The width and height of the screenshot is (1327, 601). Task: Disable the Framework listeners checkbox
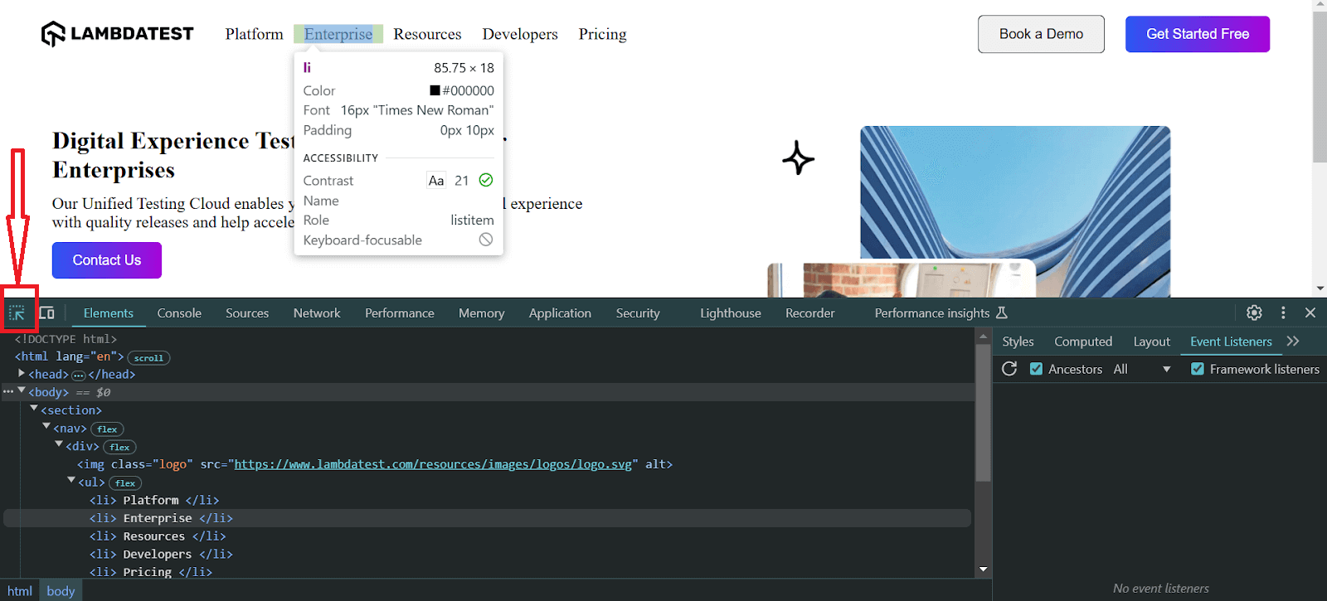1198,369
